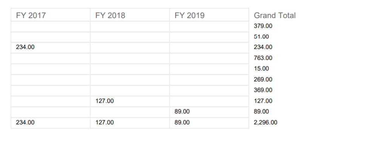The height and width of the screenshot is (168, 388).
Task: Select upper 89.00 cell under FY 2019
Action: [x=182, y=111]
